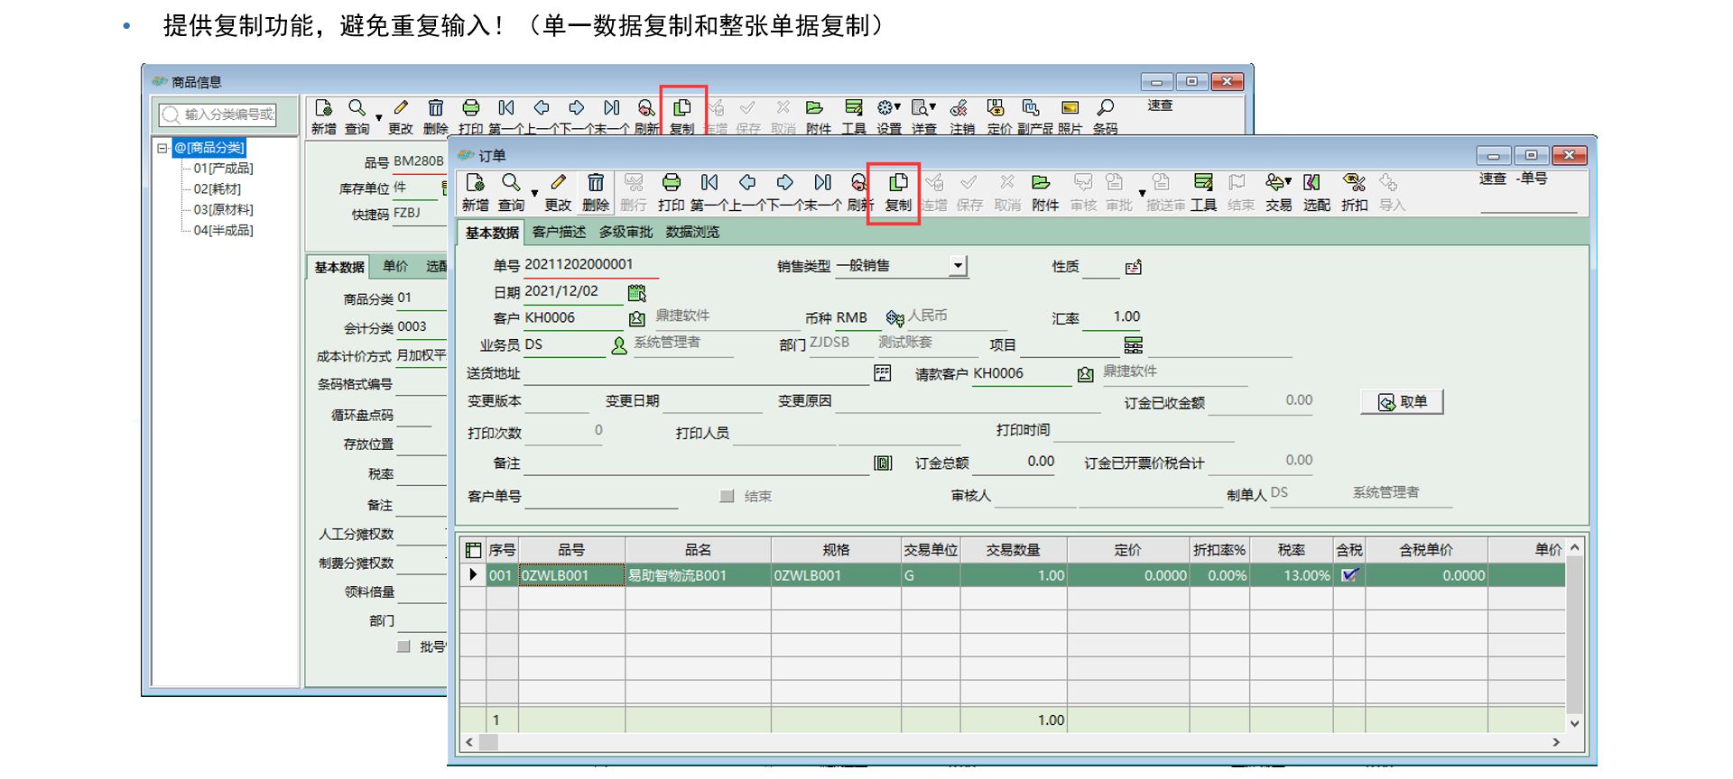Expand the 交易 dropdown arrow in 订单 toolbar
The image size is (1733, 779).
pyautogui.click(x=1288, y=182)
